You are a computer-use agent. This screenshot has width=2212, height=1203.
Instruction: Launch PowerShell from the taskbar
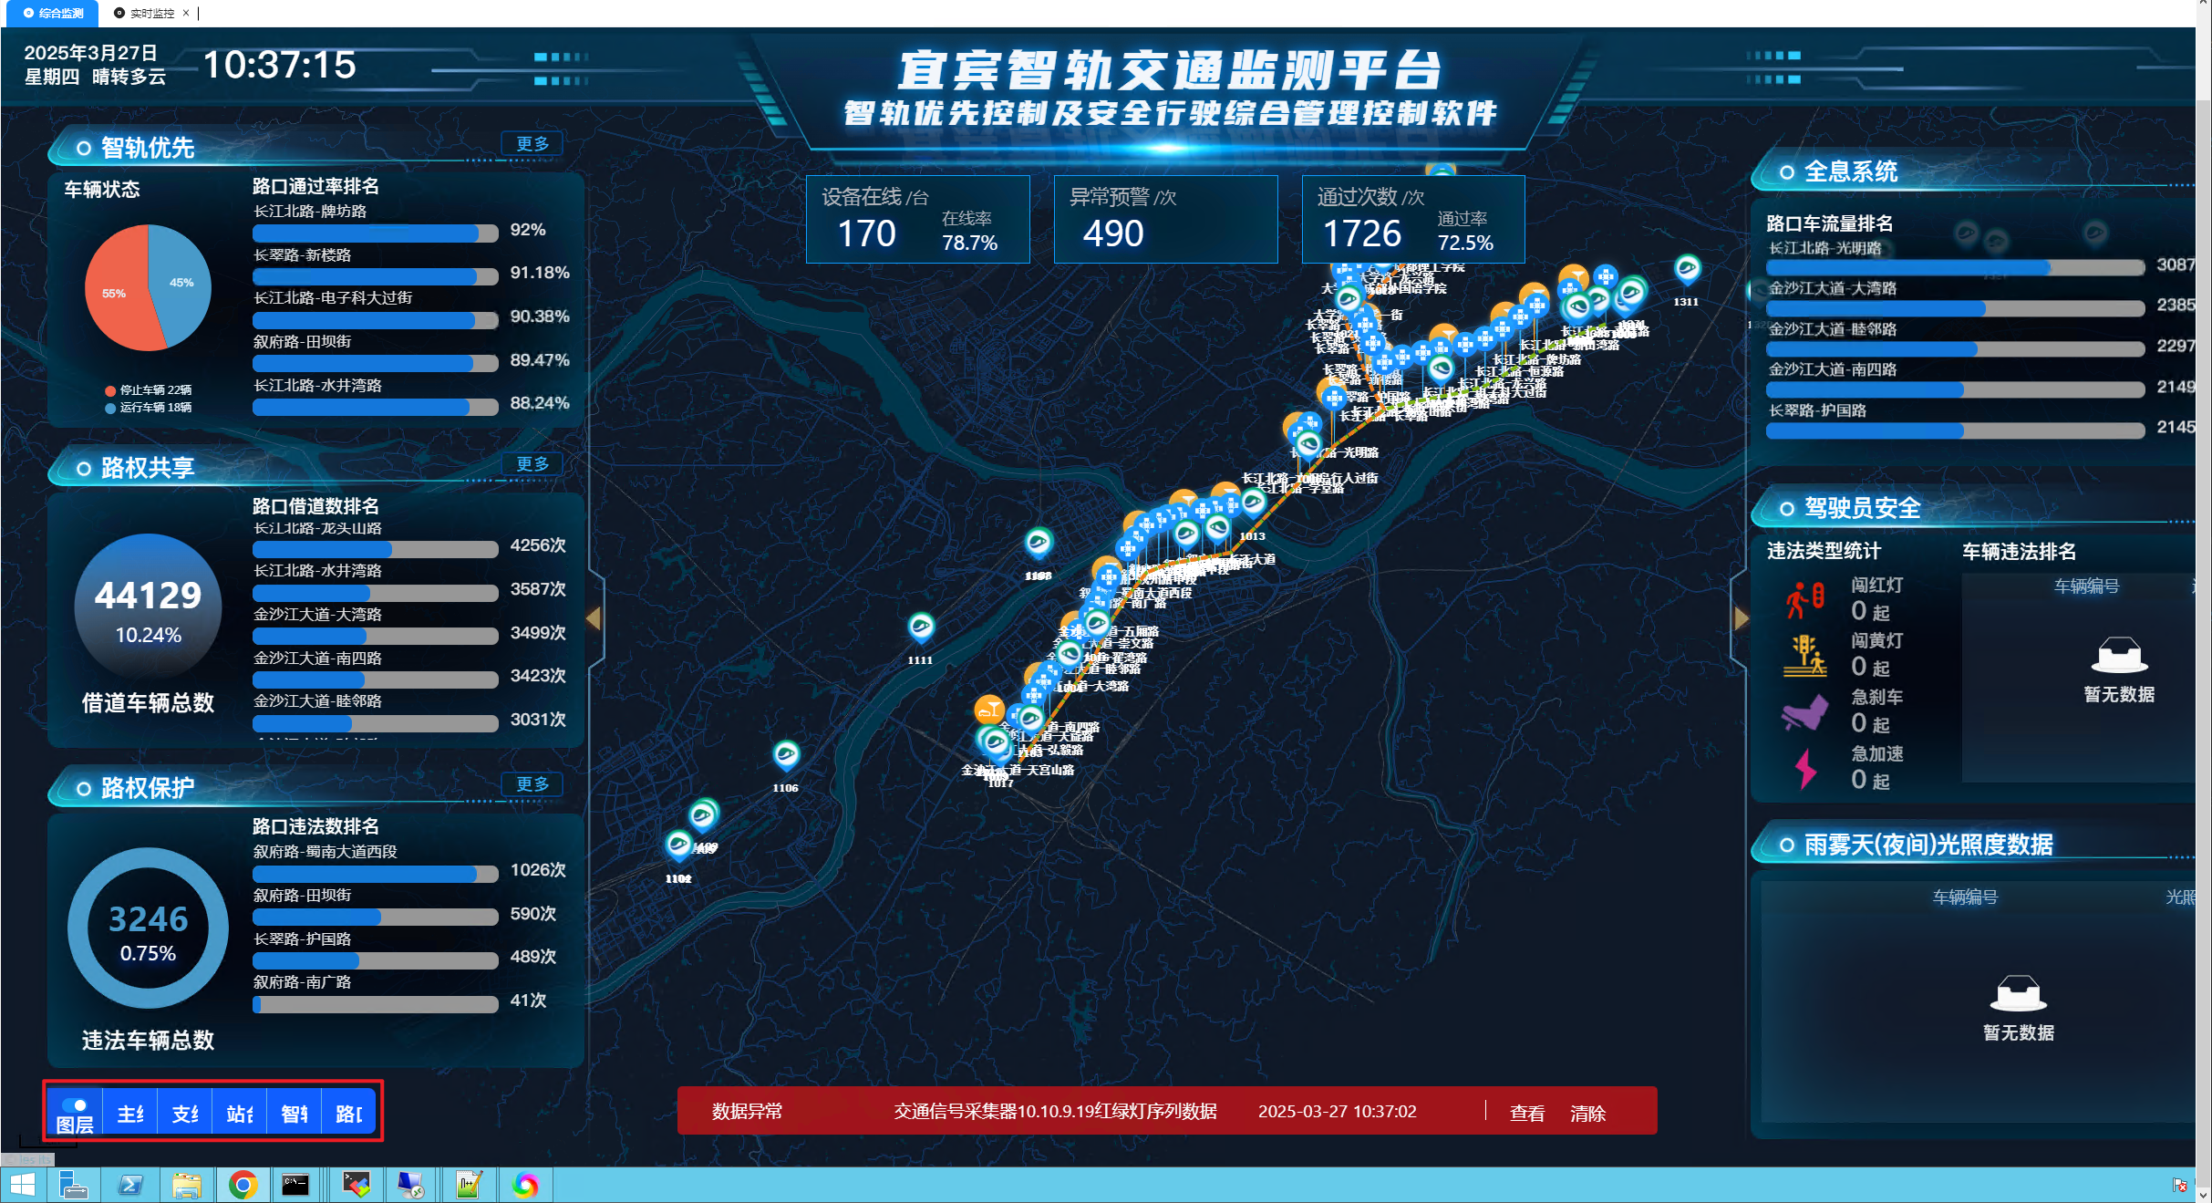[130, 1185]
